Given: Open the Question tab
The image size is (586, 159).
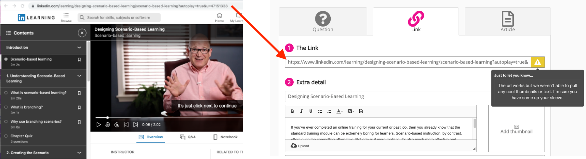Looking at the screenshot, I should click(323, 21).
